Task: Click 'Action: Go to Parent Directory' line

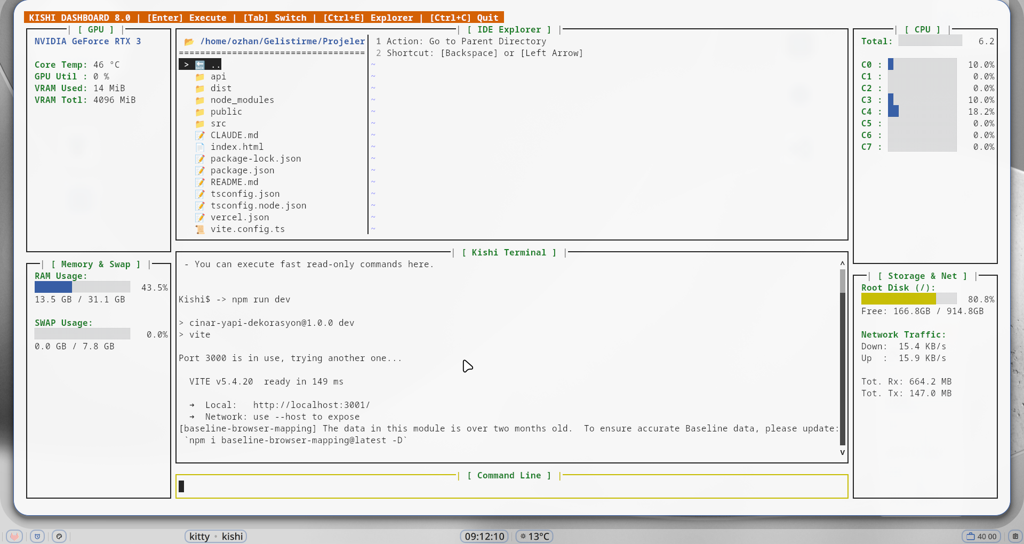Action: (x=467, y=42)
